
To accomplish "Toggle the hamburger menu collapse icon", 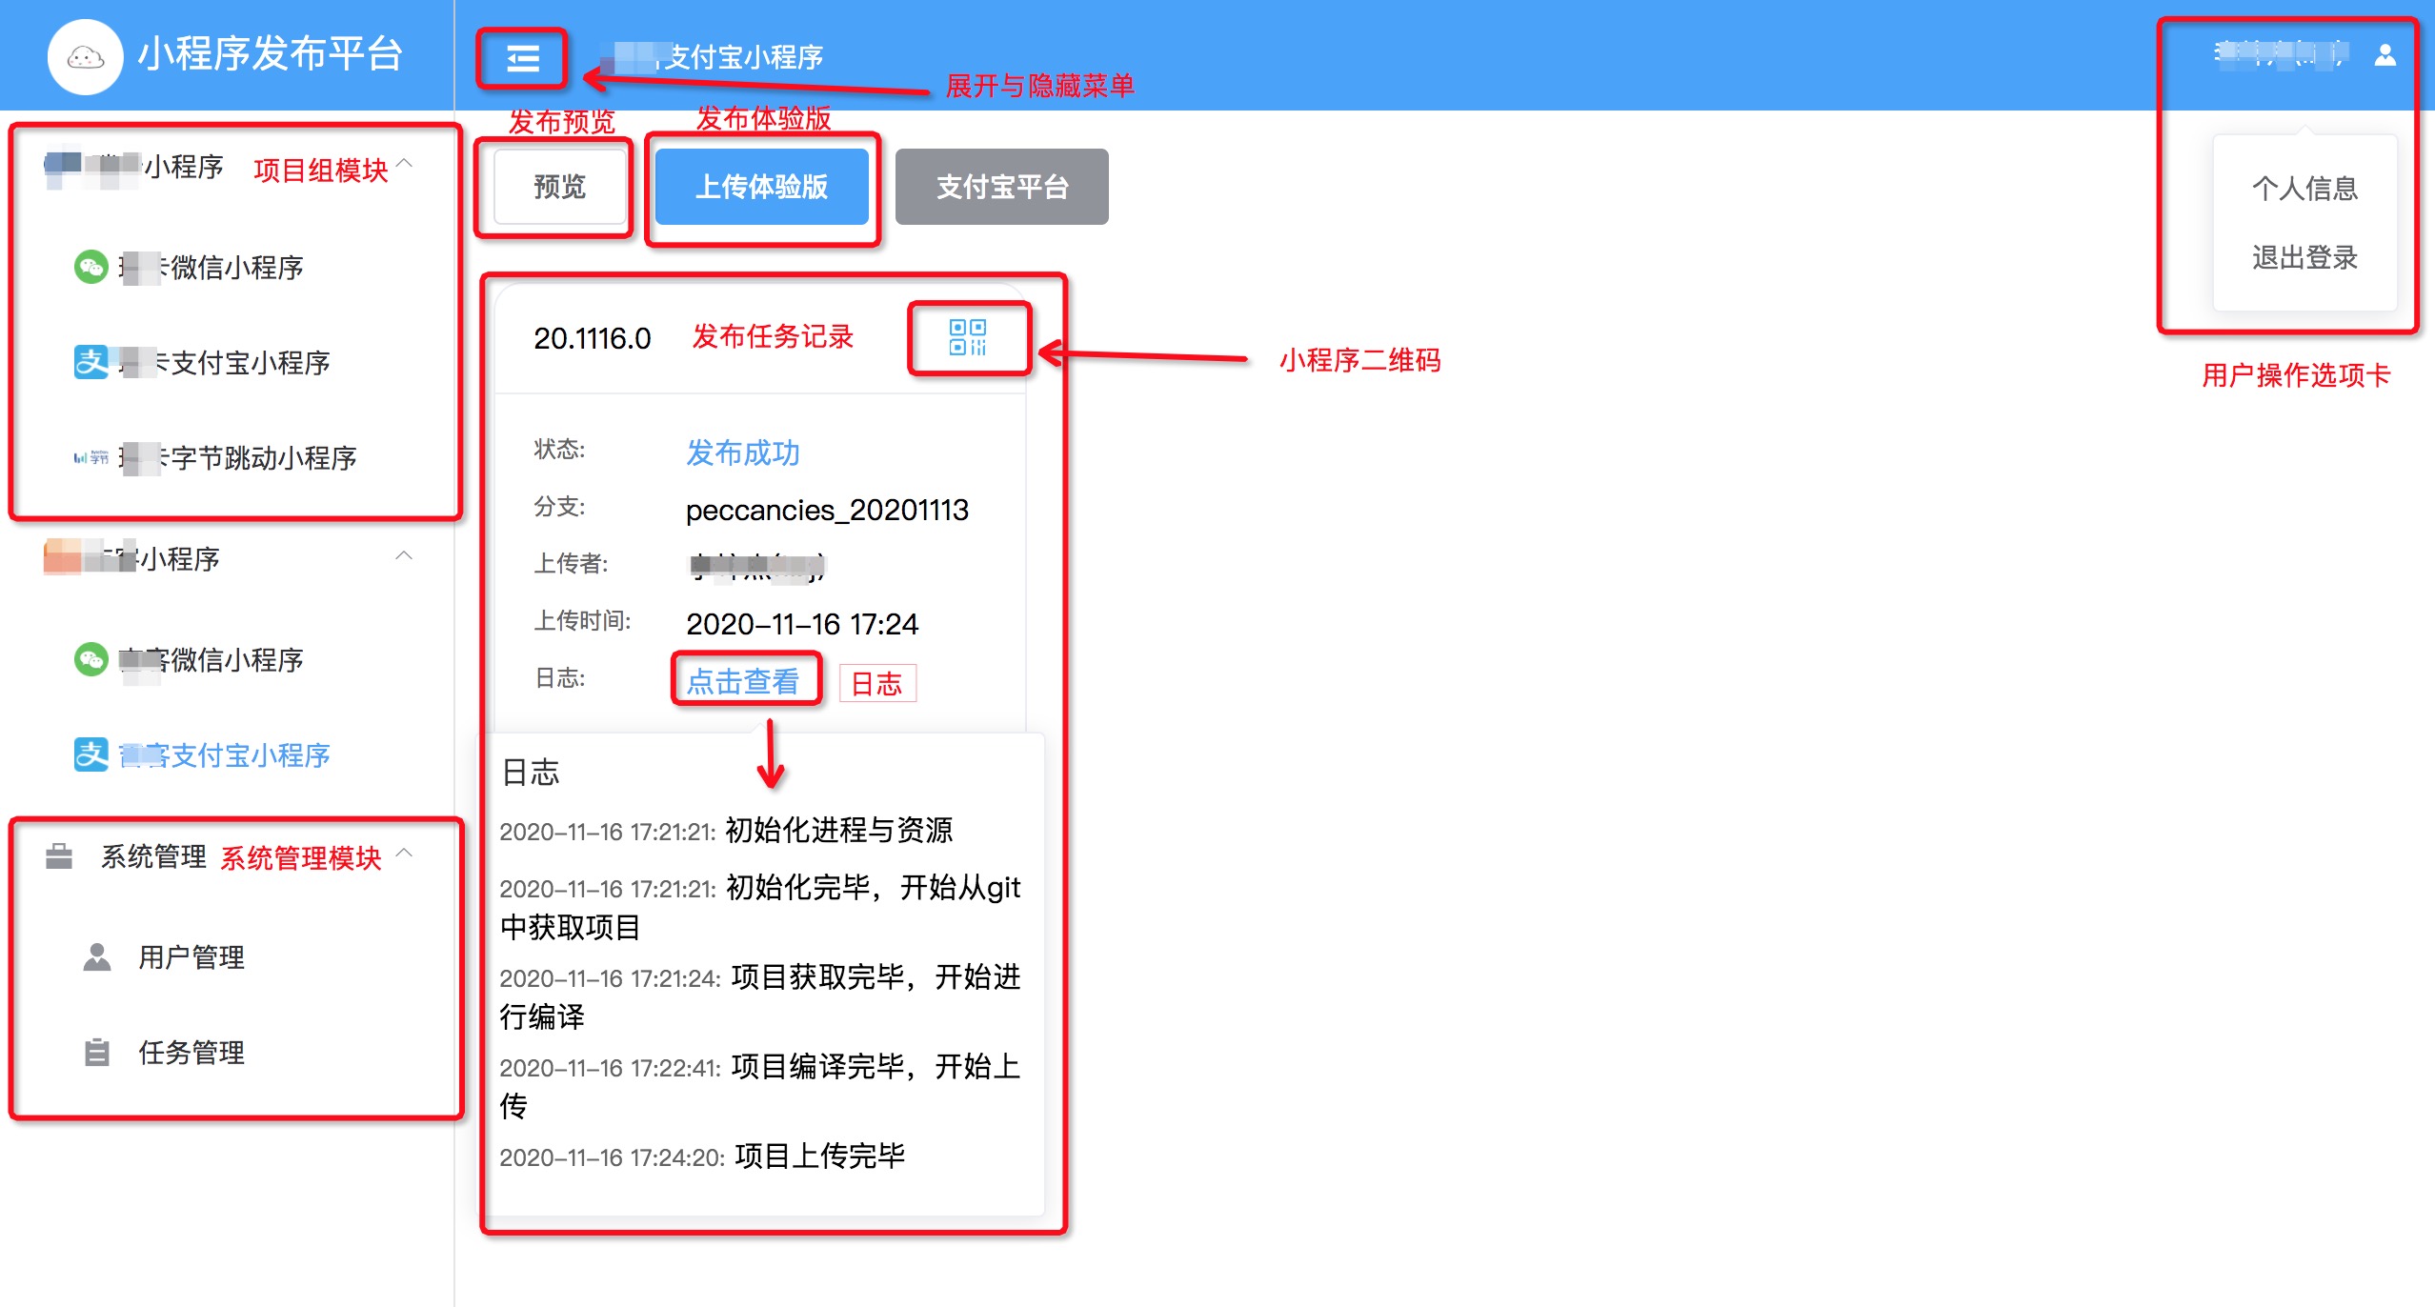I will [x=522, y=58].
